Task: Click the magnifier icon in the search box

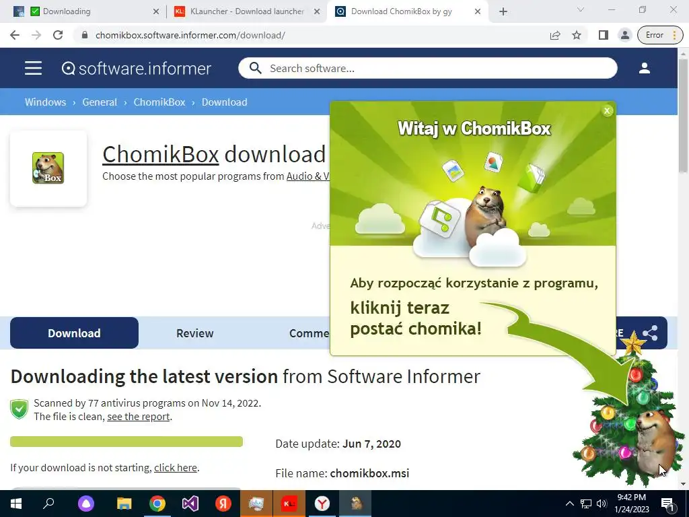Action: [x=255, y=68]
